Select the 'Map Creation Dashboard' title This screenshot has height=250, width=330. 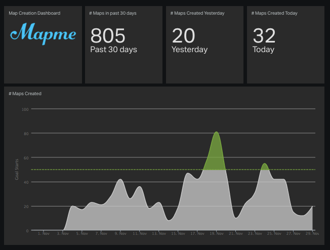click(34, 13)
